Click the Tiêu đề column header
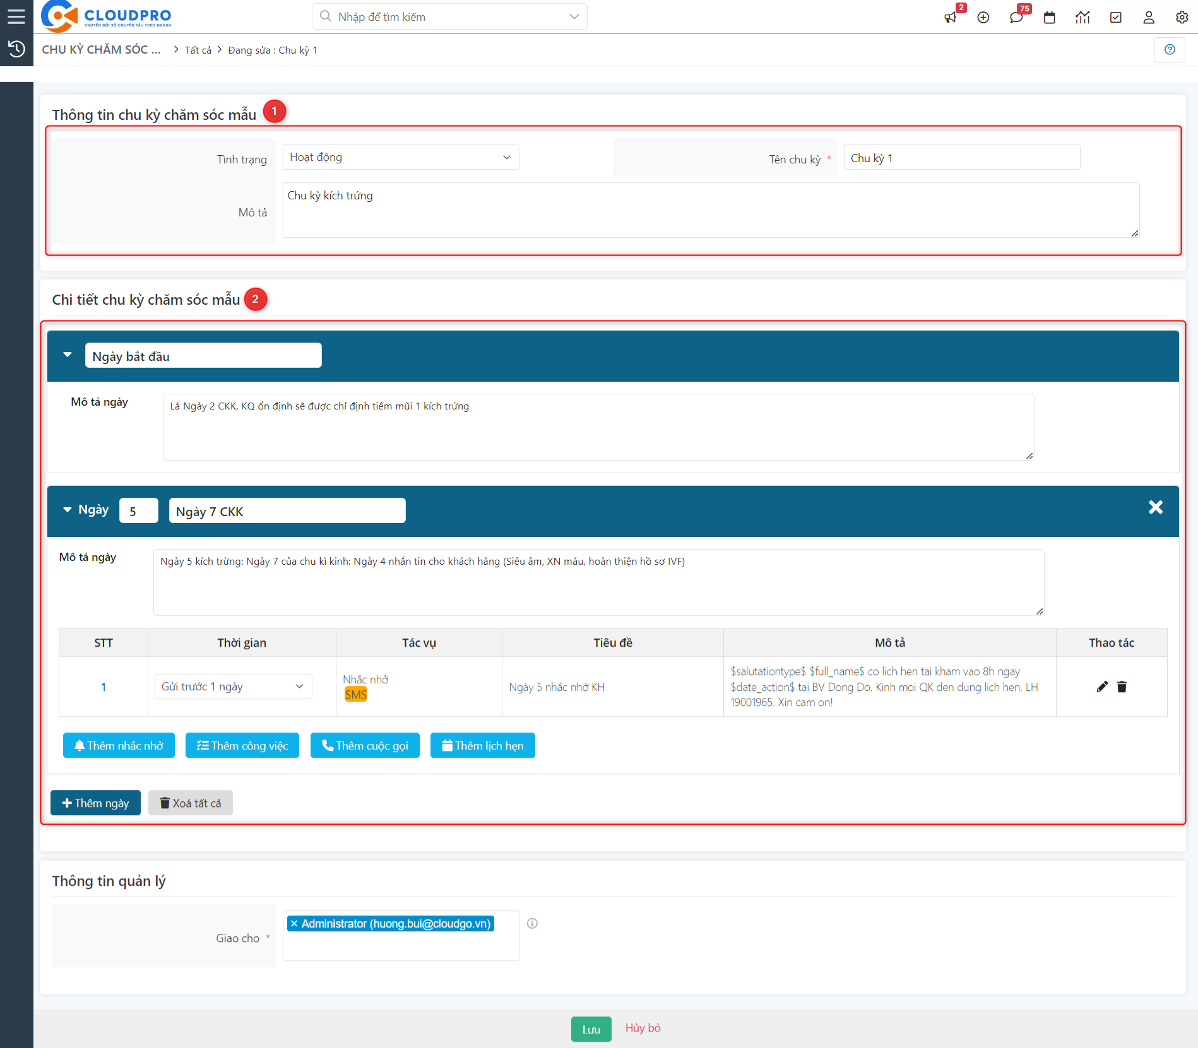The image size is (1198, 1048). tap(613, 642)
